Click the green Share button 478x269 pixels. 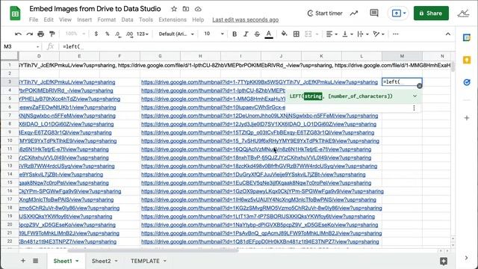pyautogui.click(x=431, y=13)
